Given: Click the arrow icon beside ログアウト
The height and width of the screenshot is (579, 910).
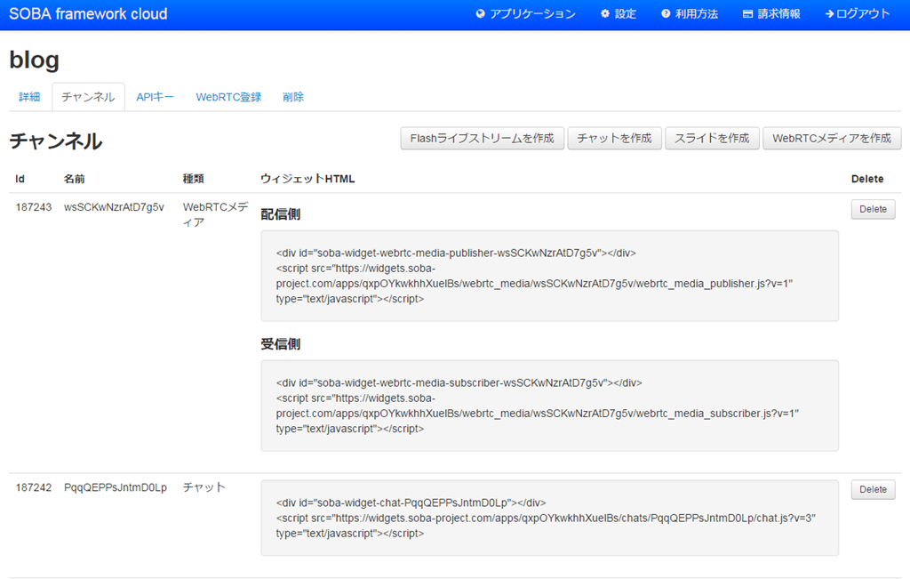Looking at the screenshot, I should tap(829, 14).
